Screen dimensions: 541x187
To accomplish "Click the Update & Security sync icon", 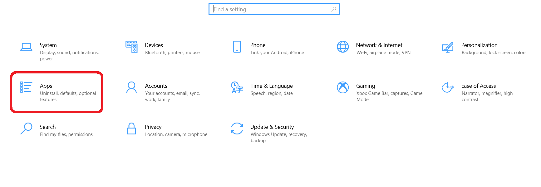I will pos(237,128).
